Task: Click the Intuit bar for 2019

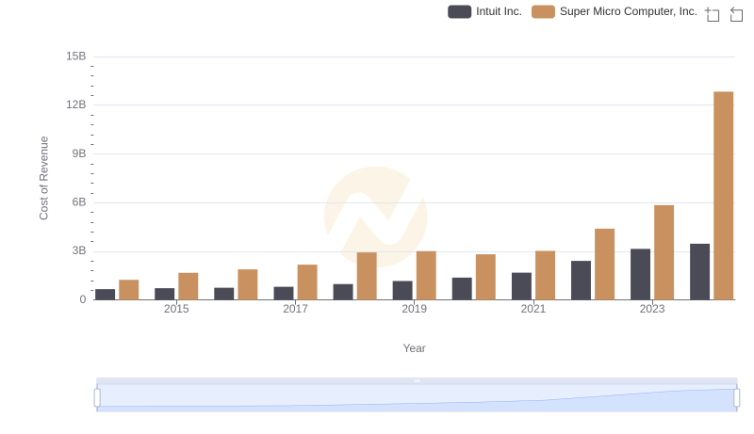Action: 402,291
